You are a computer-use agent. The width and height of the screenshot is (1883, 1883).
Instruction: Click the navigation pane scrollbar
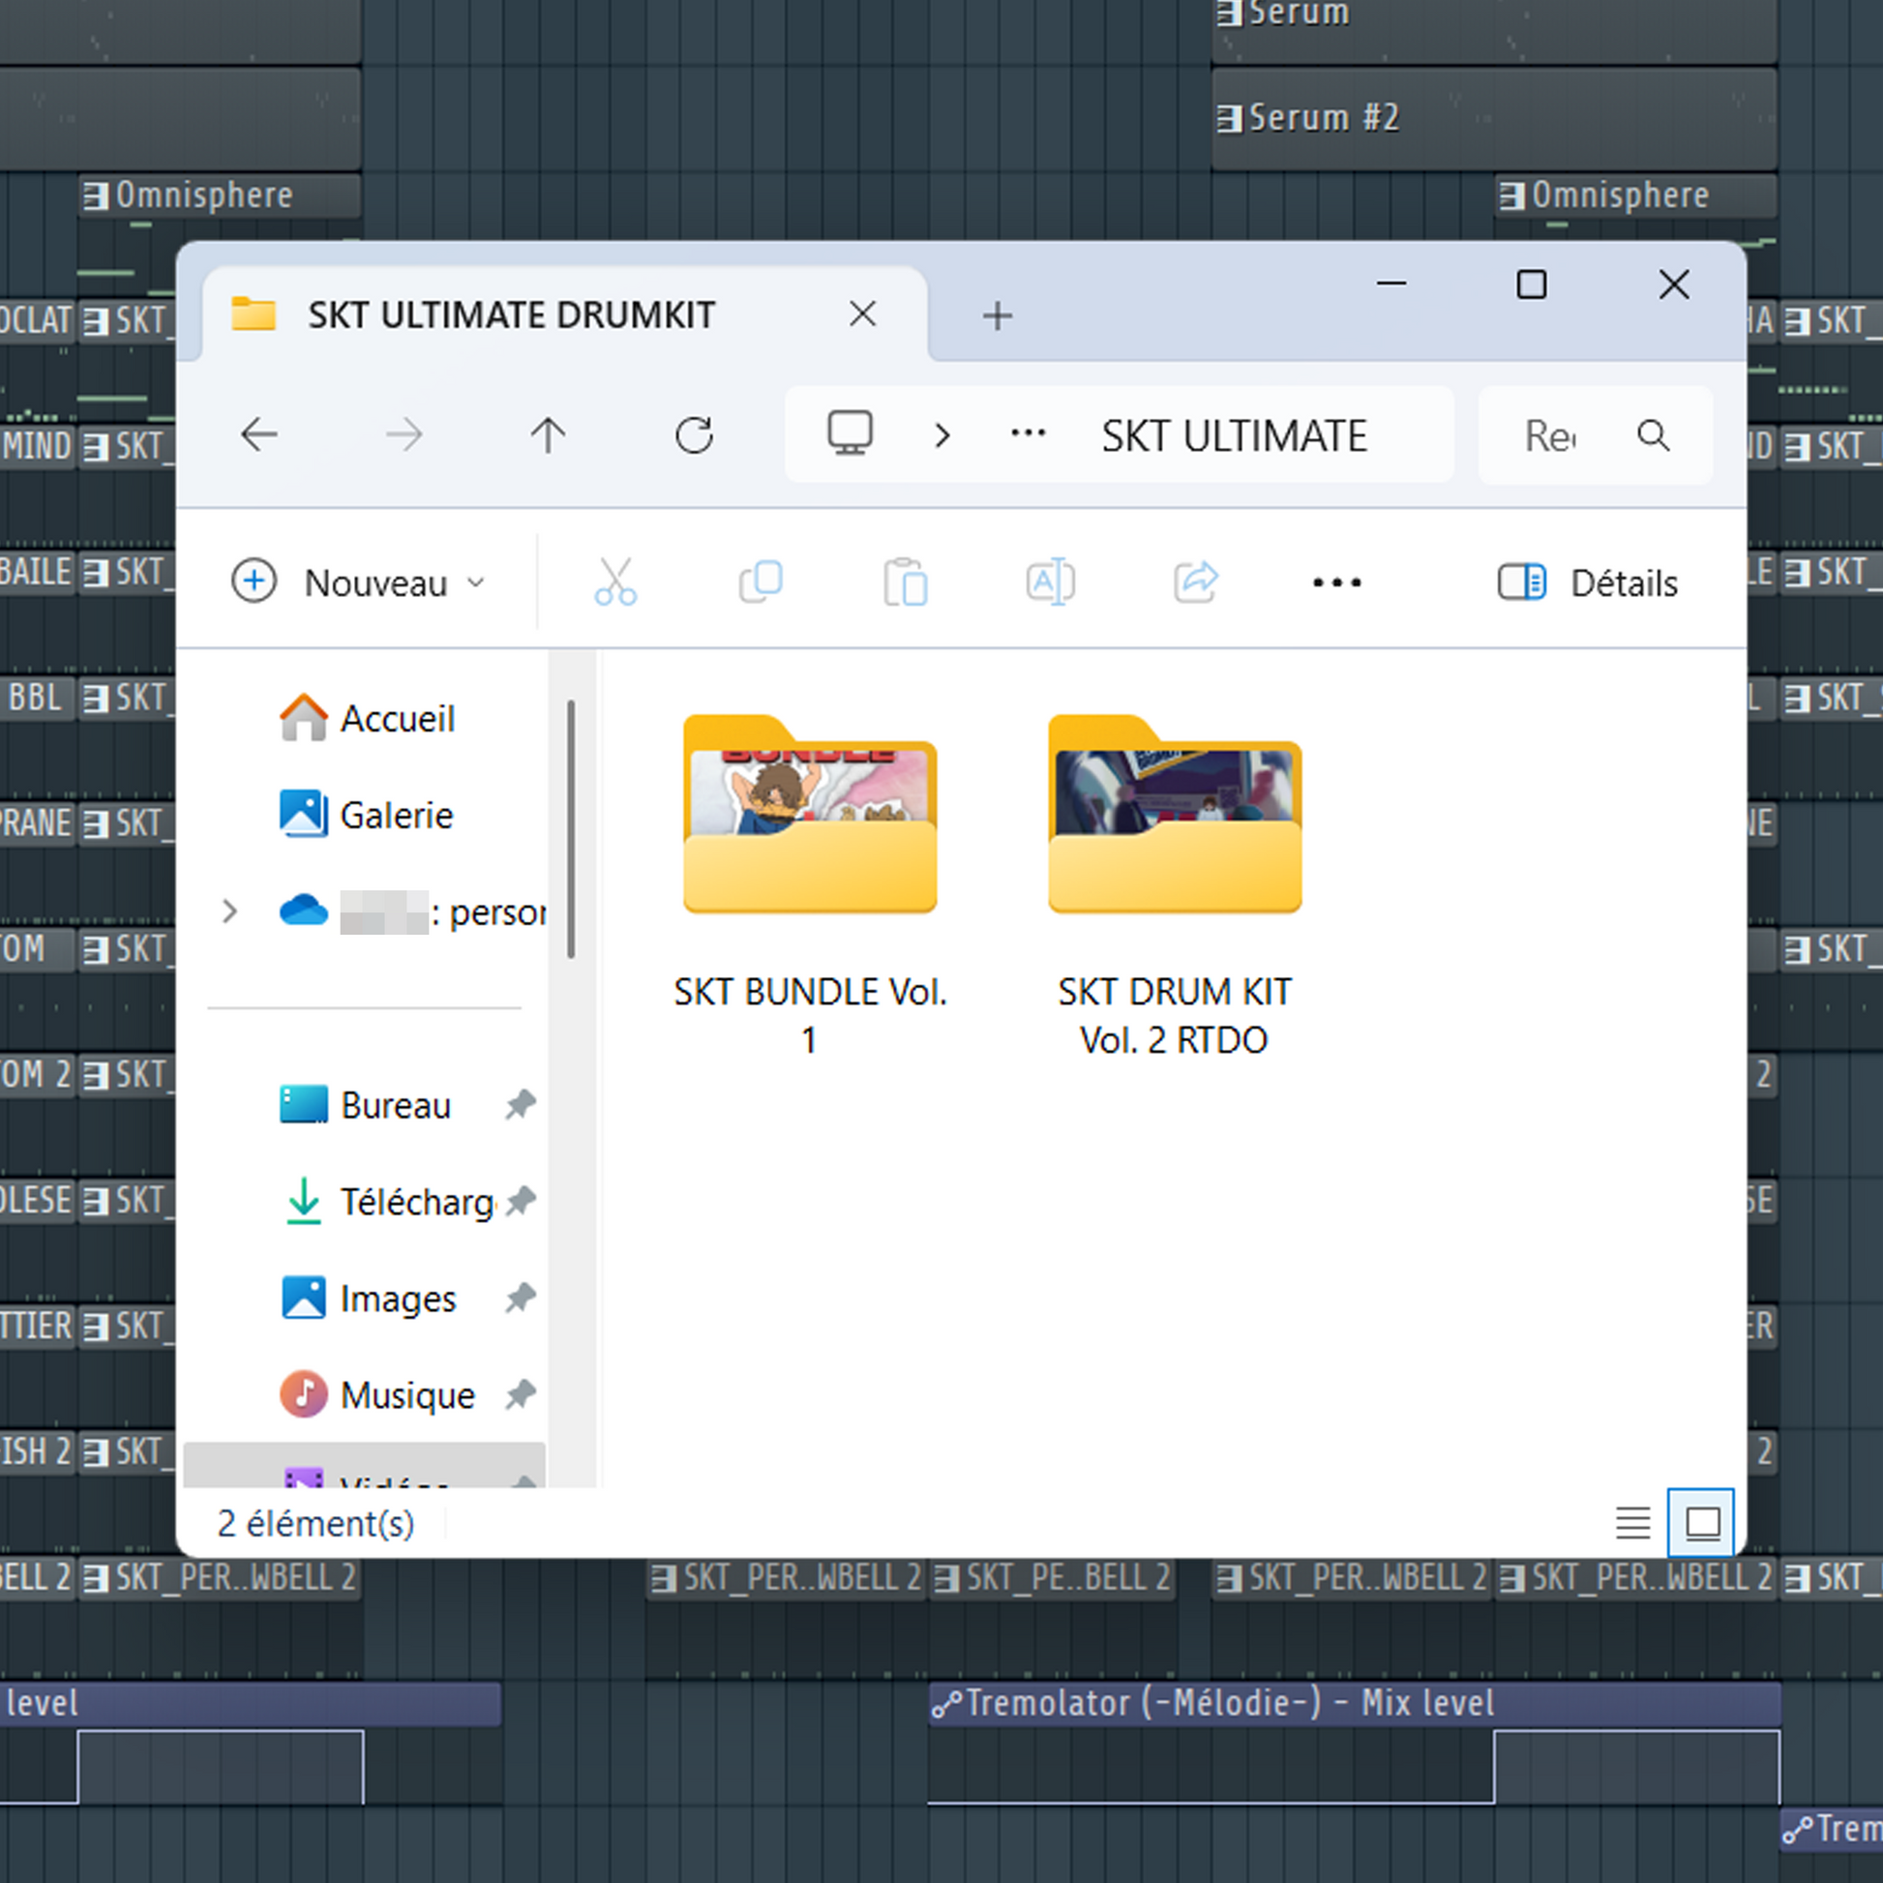[571, 828]
